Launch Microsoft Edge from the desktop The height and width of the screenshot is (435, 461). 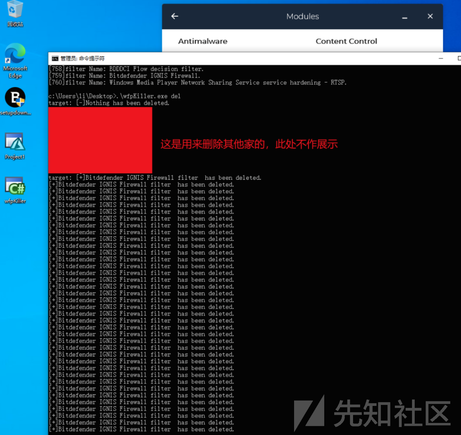(15, 61)
